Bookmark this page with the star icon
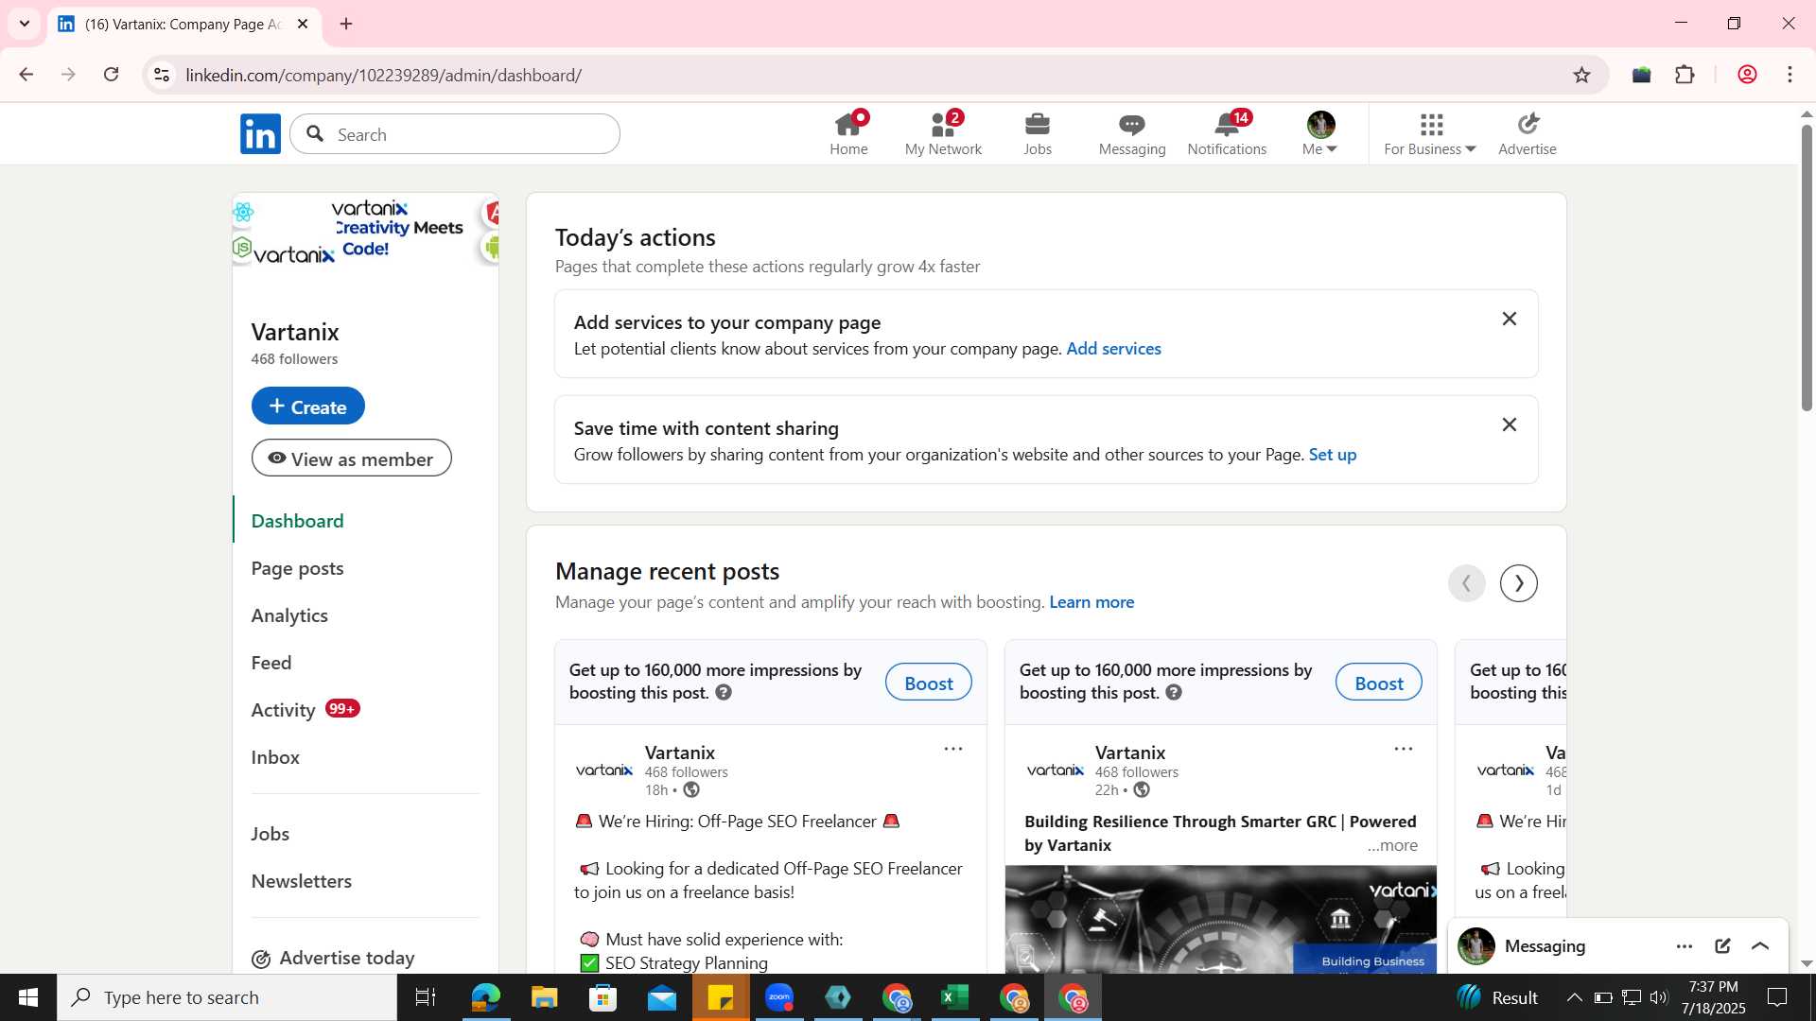Image resolution: width=1816 pixels, height=1021 pixels. (1582, 75)
